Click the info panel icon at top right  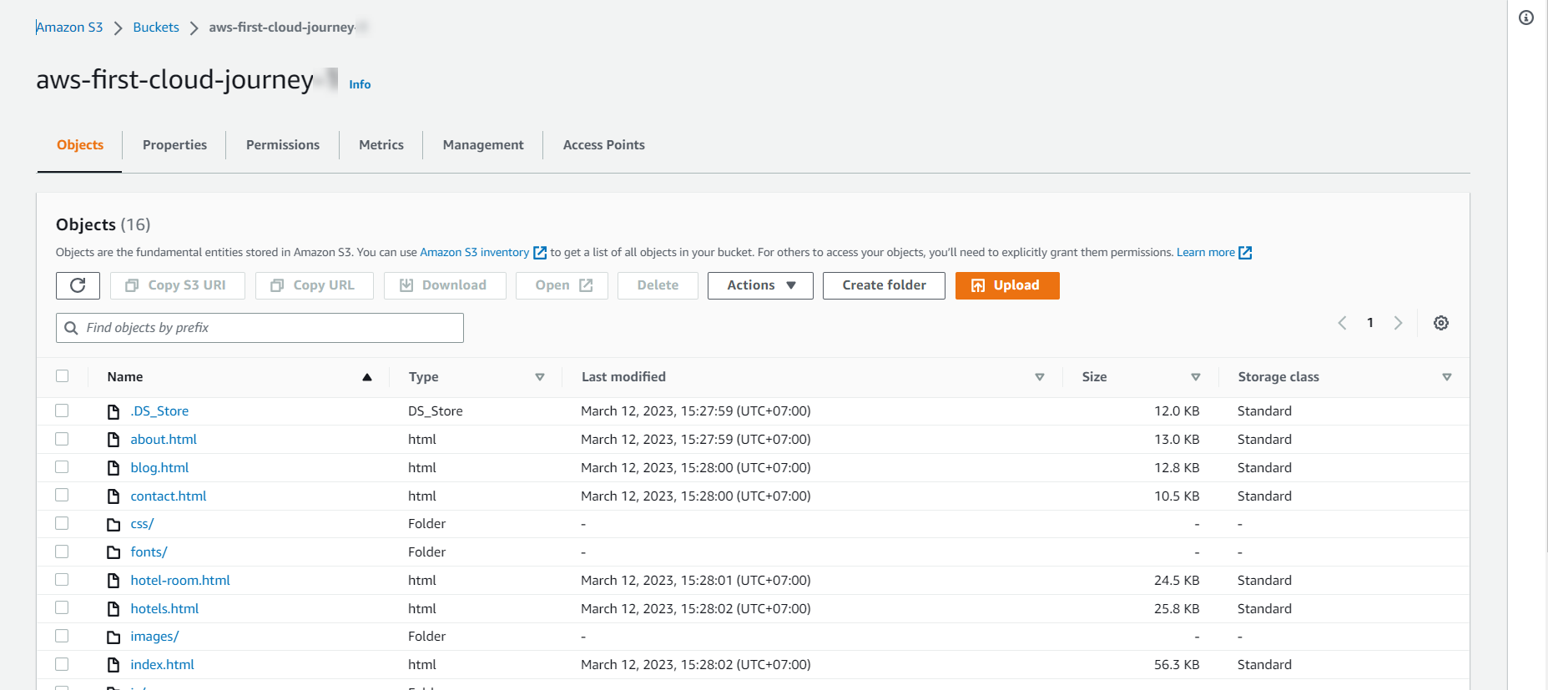1526,18
